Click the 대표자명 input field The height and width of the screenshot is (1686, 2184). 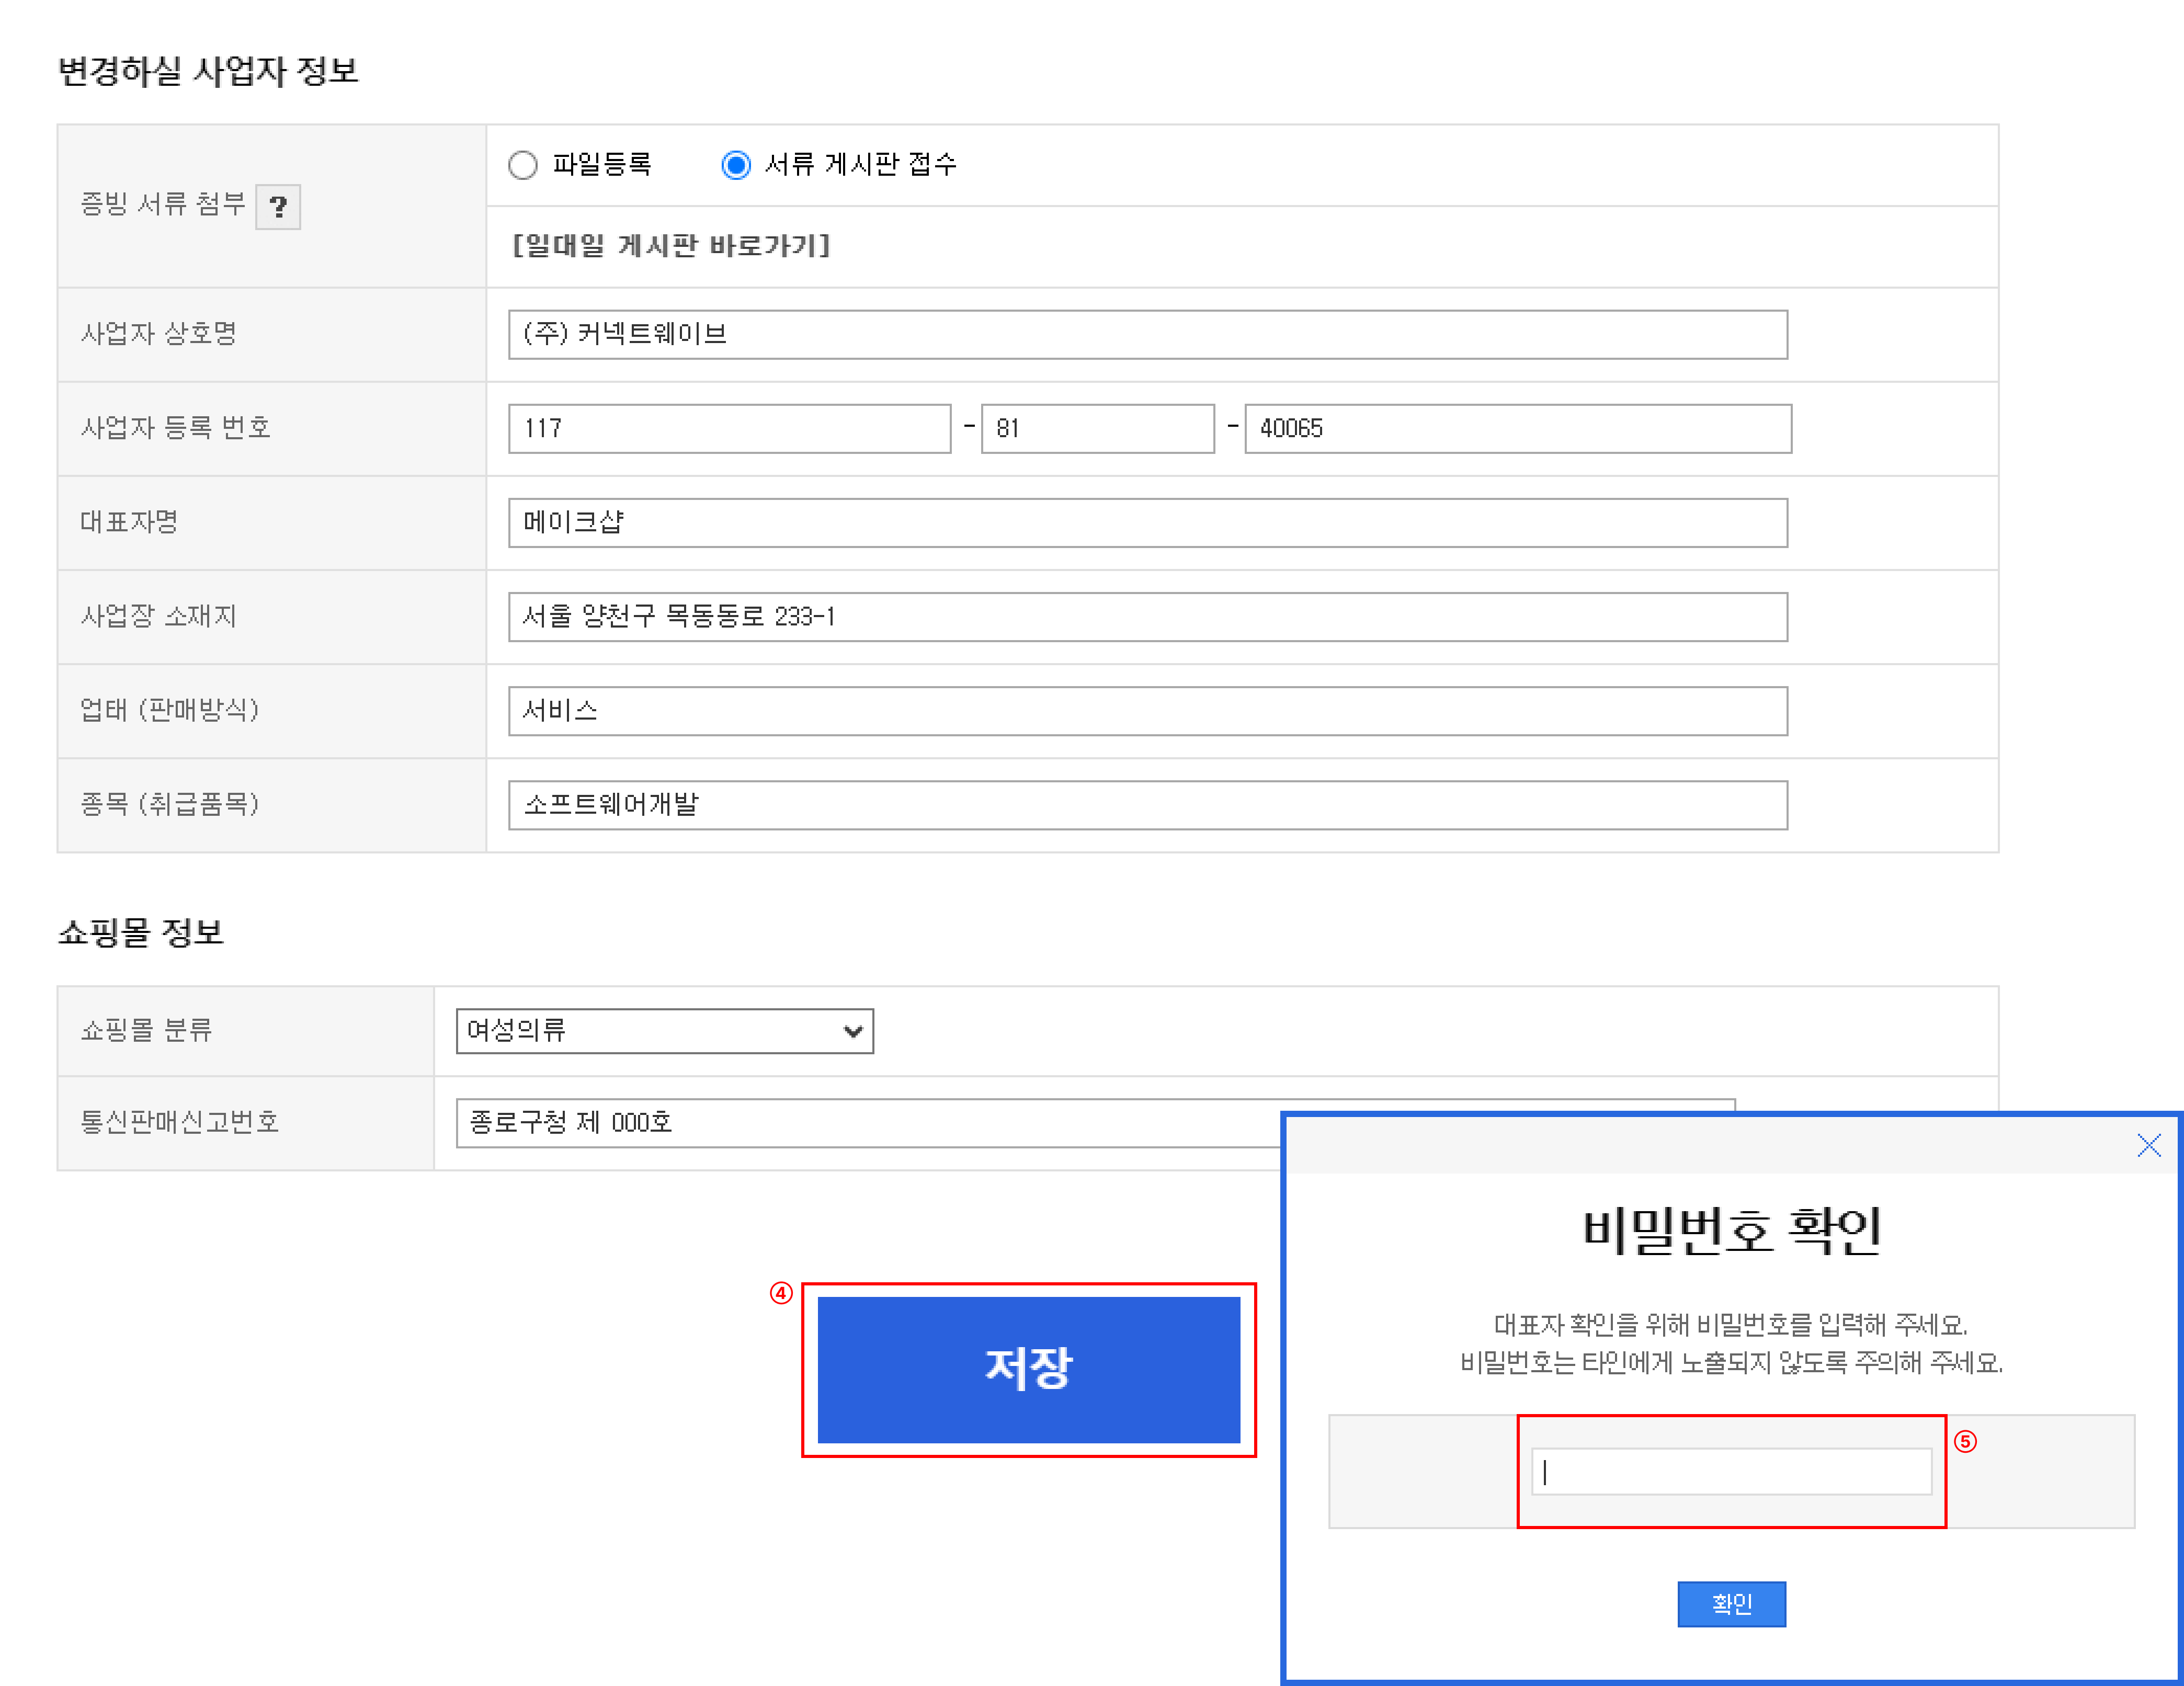pyautogui.click(x=1147, y=522)
